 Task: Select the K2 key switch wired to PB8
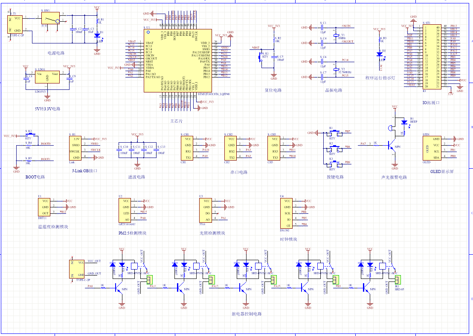(x=334, y=149)
